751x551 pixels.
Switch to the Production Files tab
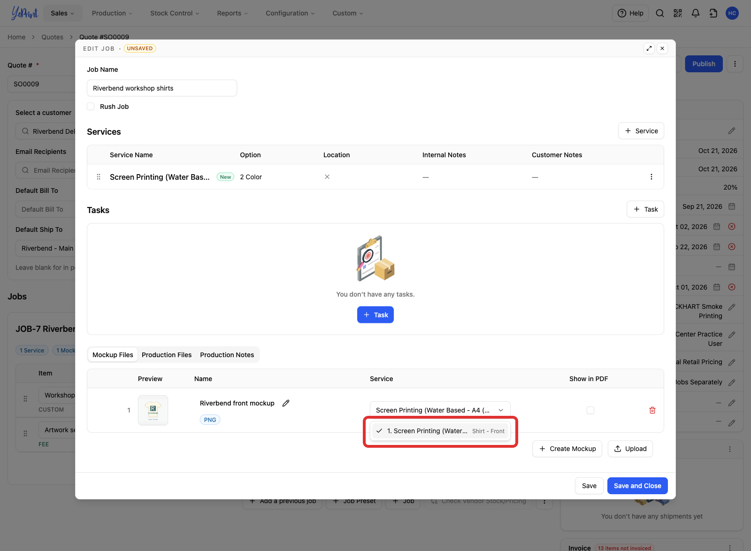point(167,355)
